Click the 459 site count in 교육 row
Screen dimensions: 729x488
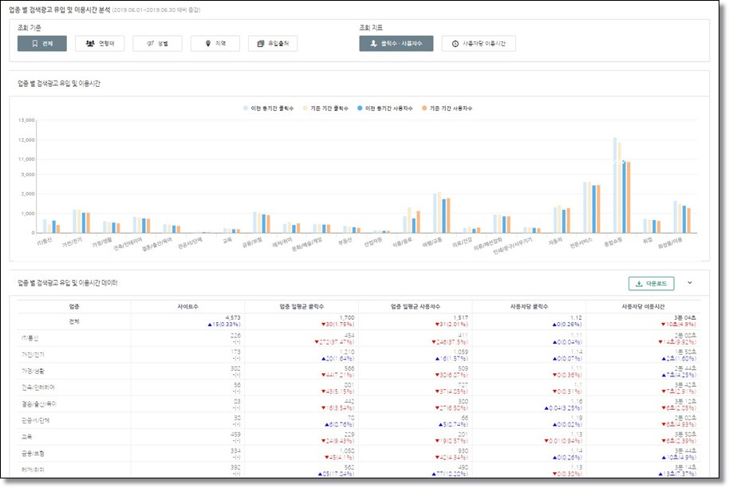(236, 434)
